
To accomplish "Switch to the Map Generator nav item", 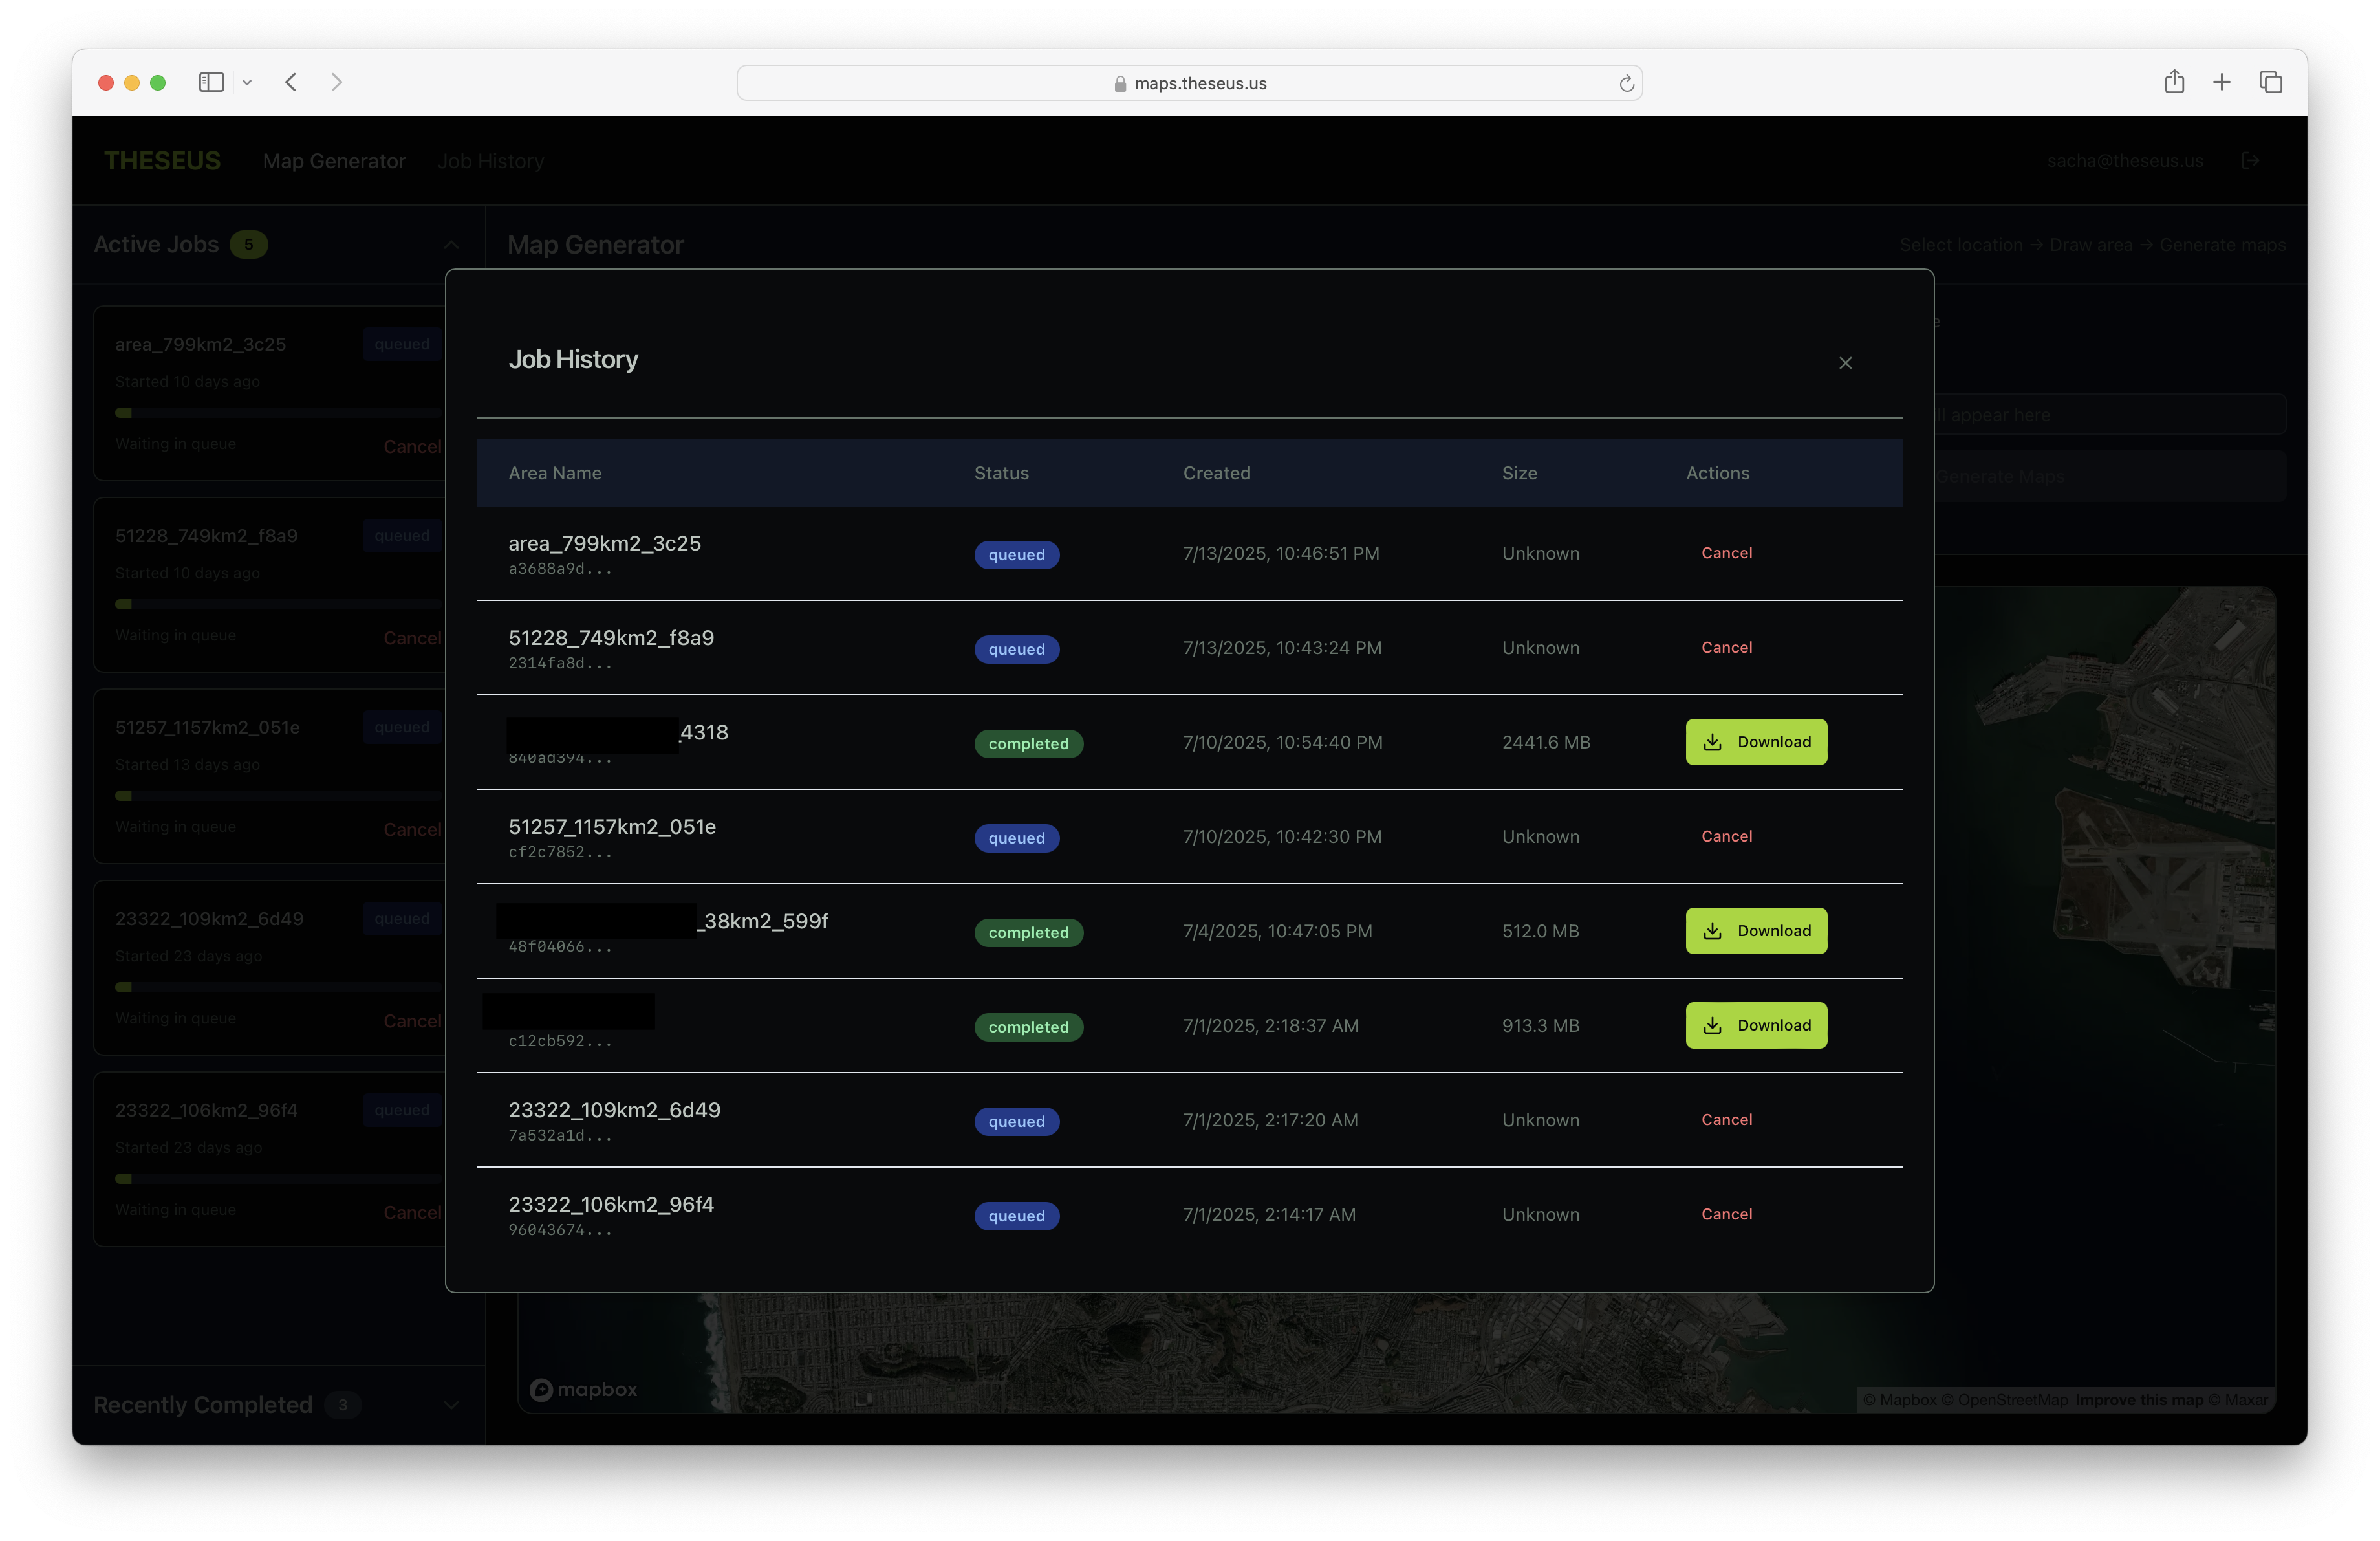I will pyautogui.click(x=334, y=161).
